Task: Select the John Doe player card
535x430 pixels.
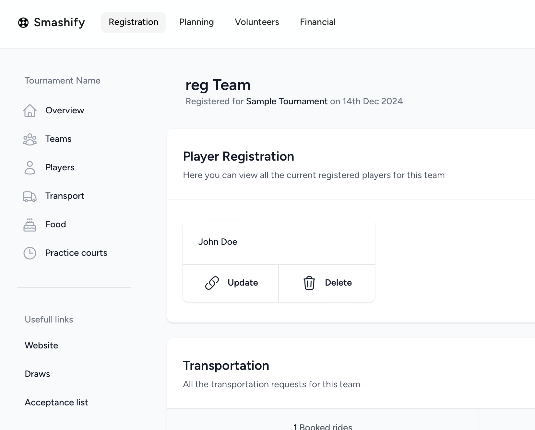Action: coord(279,242)
